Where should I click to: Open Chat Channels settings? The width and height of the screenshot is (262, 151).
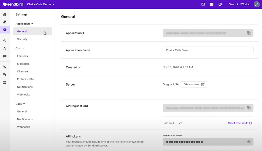click(x=23, y=71)
